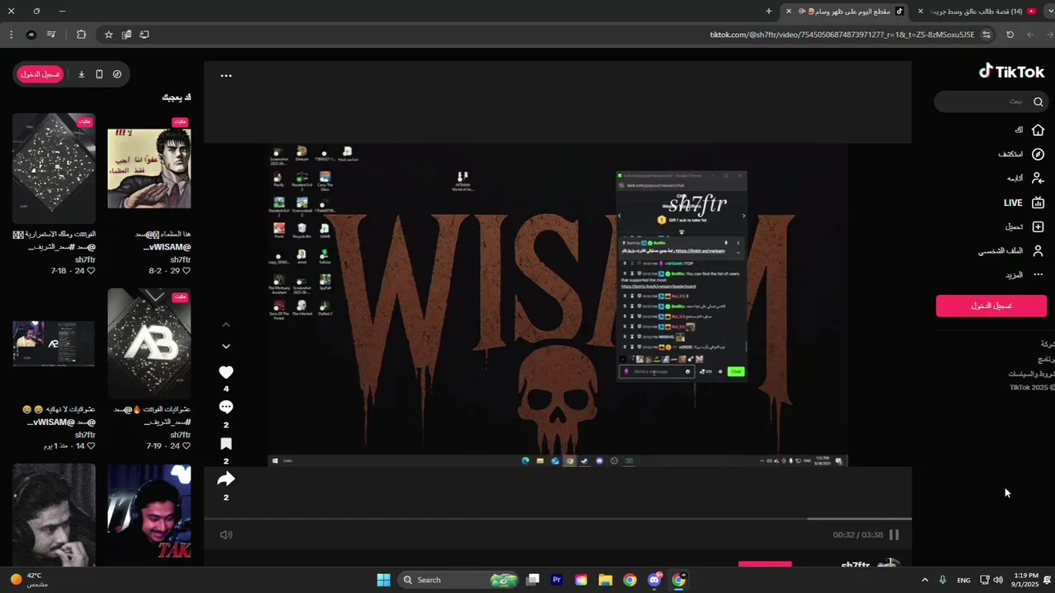Viewport: 1055px width, 593px height.
Task: Open the Explore (استكشف) compass icon
Action: coord(1038,154)
